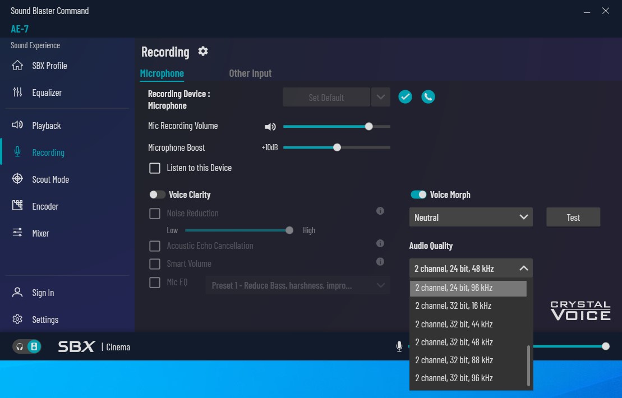Choose 2 channel, 32 bit, 96 kHz
The image size is (622, 398).
[468, 378]
